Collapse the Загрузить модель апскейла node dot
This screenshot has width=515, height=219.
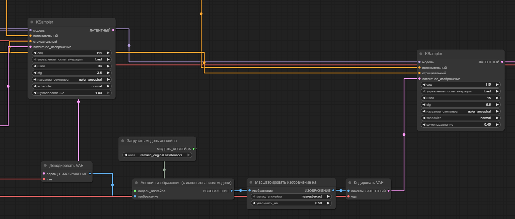(x=123, y=141)
